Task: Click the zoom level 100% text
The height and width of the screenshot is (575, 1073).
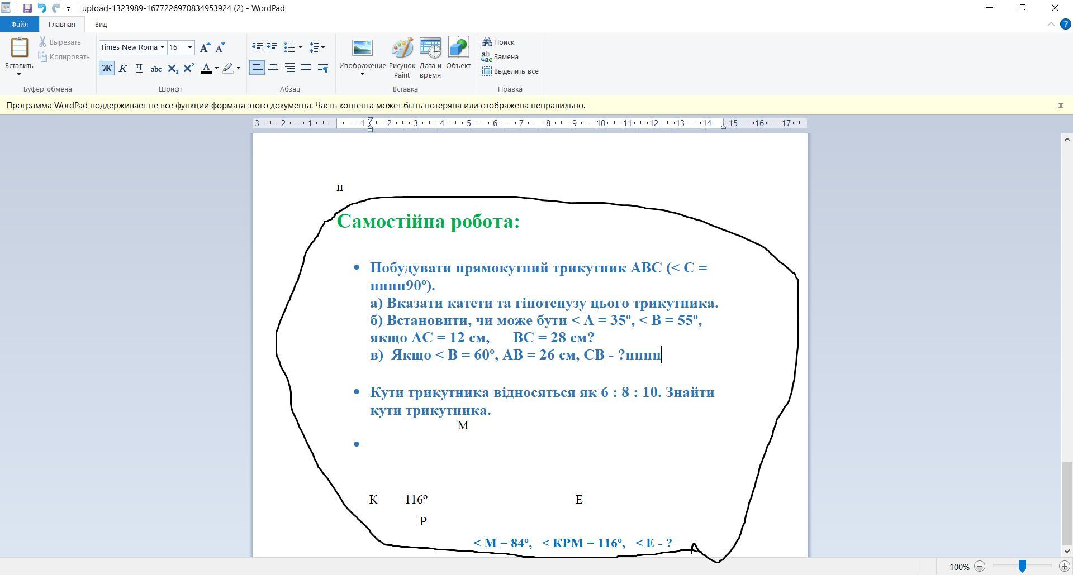Action: (959, 567)
